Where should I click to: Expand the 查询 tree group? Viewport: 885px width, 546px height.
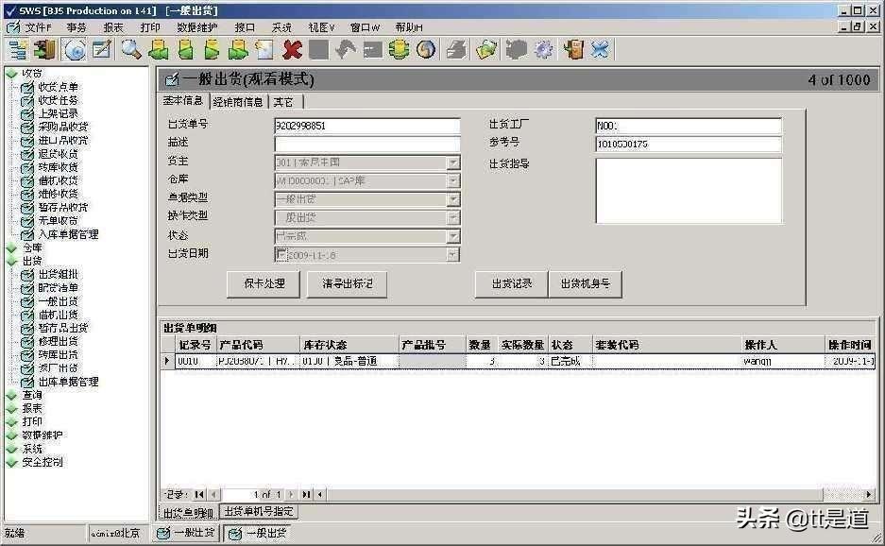click(x=11, y=395)
